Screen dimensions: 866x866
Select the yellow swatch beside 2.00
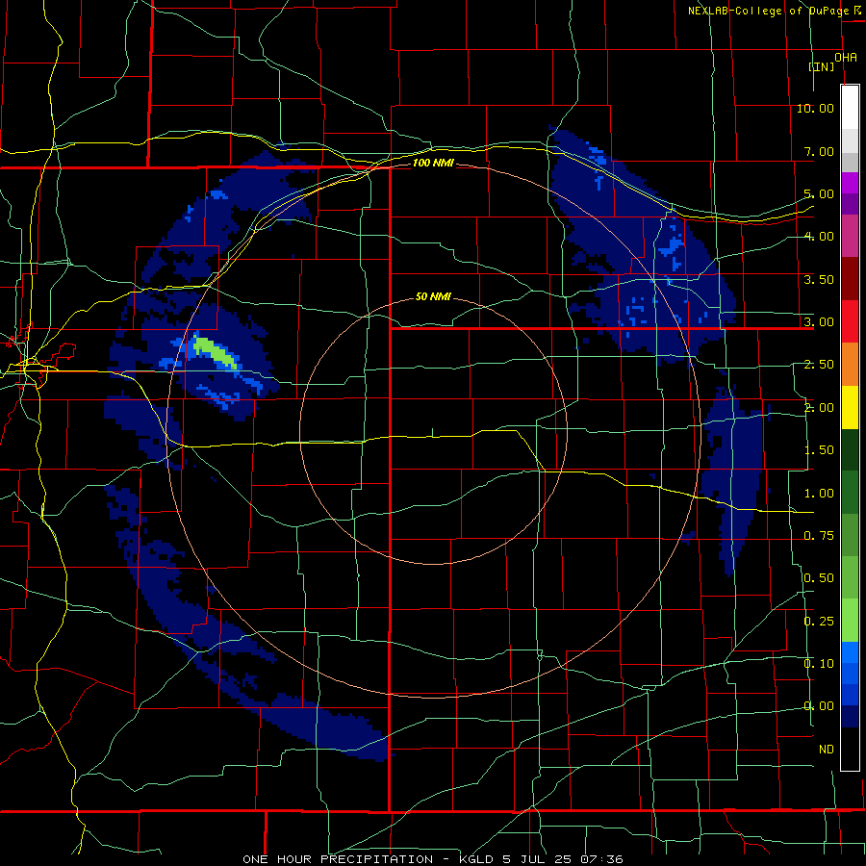pyautogui.click(x=850, y=407)
